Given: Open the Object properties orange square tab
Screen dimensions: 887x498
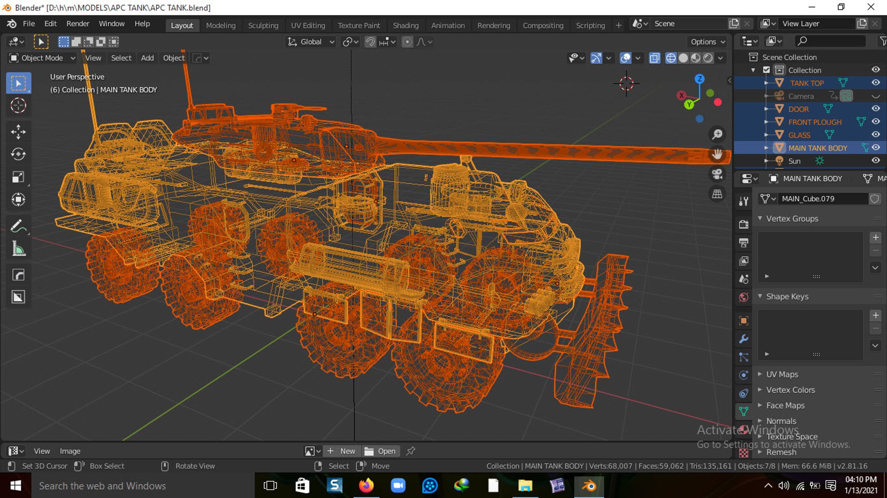Looking at the screenshot, I should click(743, 320).
